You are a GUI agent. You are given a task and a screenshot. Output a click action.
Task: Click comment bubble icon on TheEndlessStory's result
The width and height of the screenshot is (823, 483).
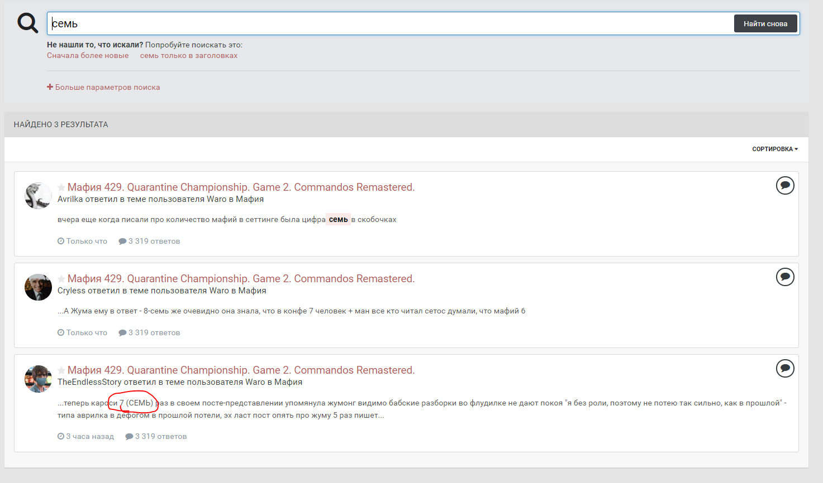pyautogui.click(x=784, y=368)
